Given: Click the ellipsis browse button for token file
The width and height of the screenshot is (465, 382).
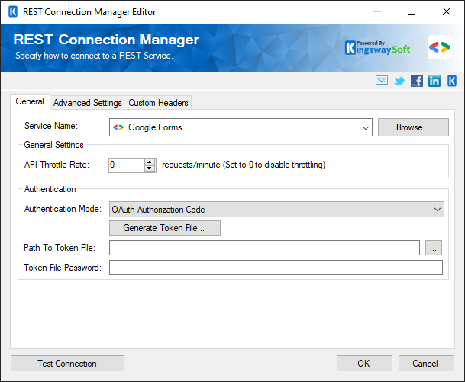Looking at the screenshot, I should [433, 248].
